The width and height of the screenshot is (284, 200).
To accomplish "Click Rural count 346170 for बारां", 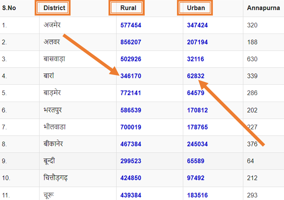I will pos(131,76).
